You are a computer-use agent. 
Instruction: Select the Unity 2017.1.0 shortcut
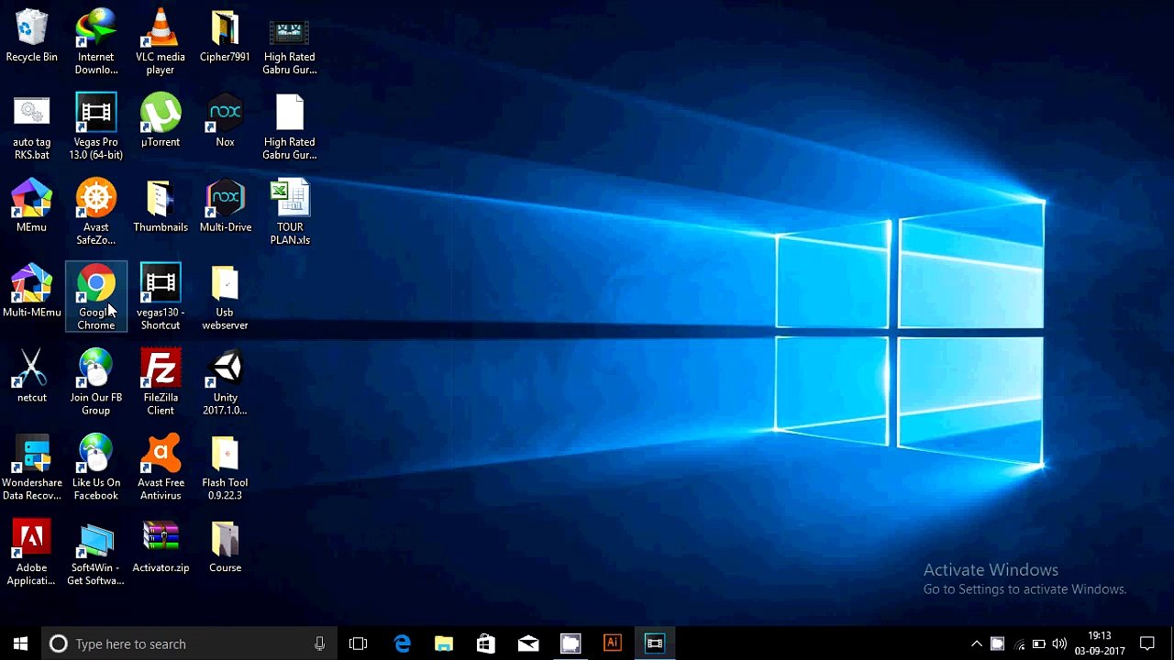[x=225, y=384]
